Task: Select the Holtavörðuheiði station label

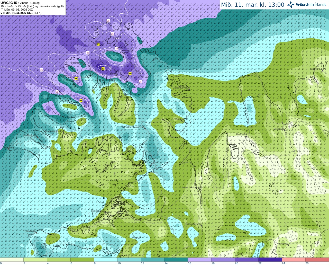Action: pos(193,224)
